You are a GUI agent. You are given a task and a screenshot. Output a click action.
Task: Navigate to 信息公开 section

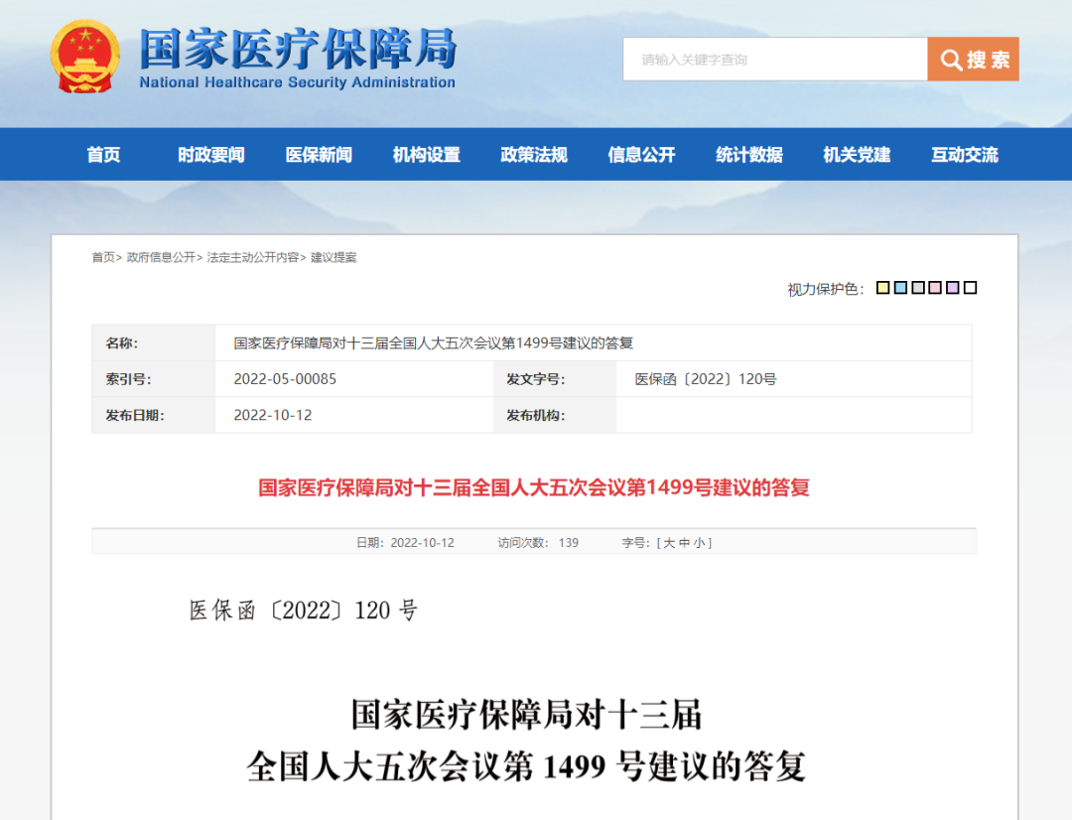click(641, 155)
